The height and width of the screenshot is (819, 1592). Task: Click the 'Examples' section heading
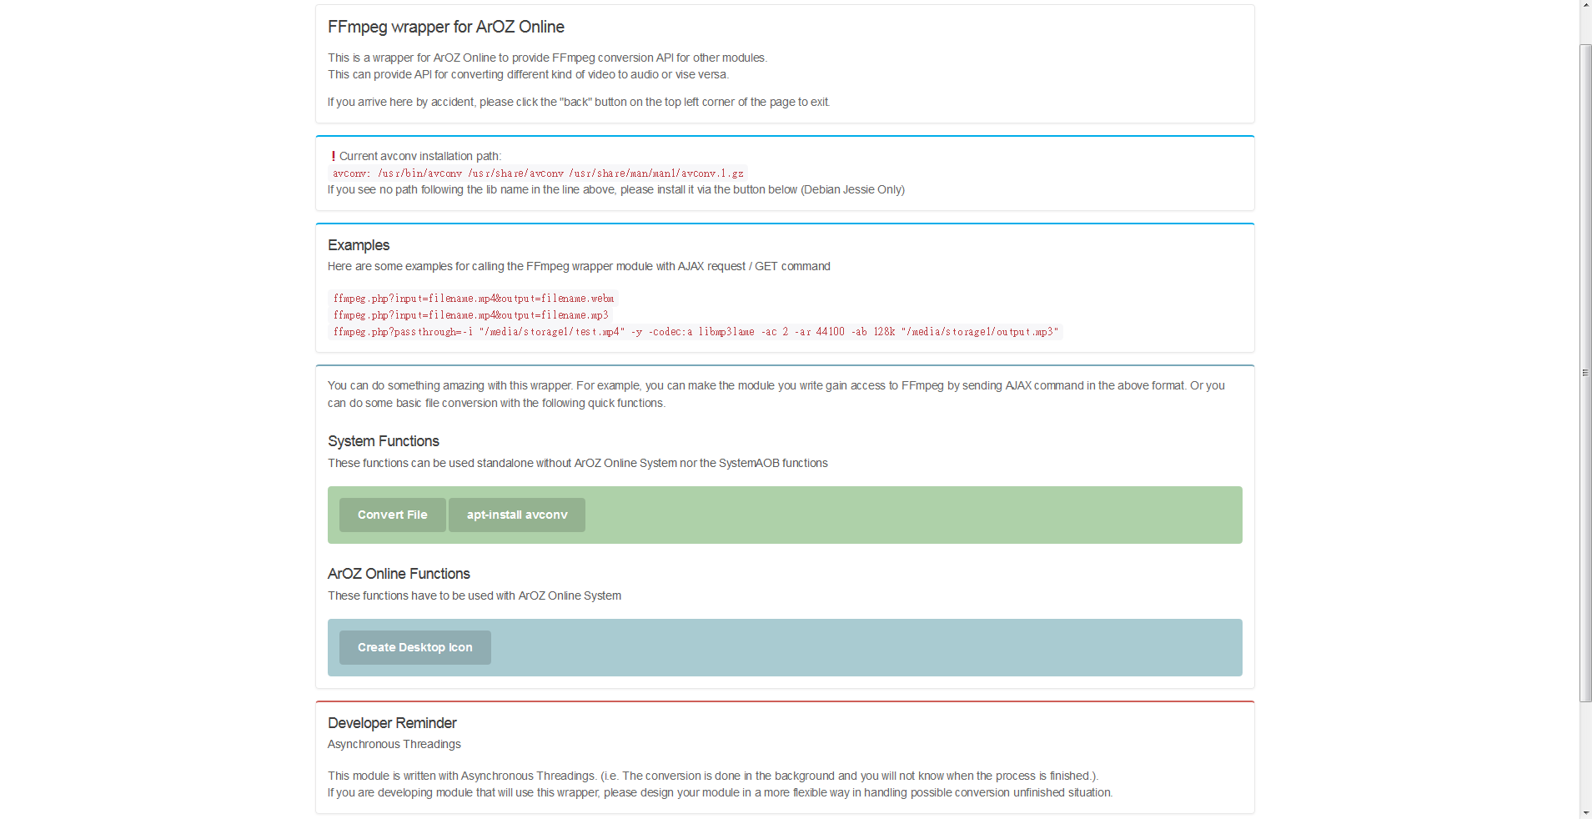point(359,245)
